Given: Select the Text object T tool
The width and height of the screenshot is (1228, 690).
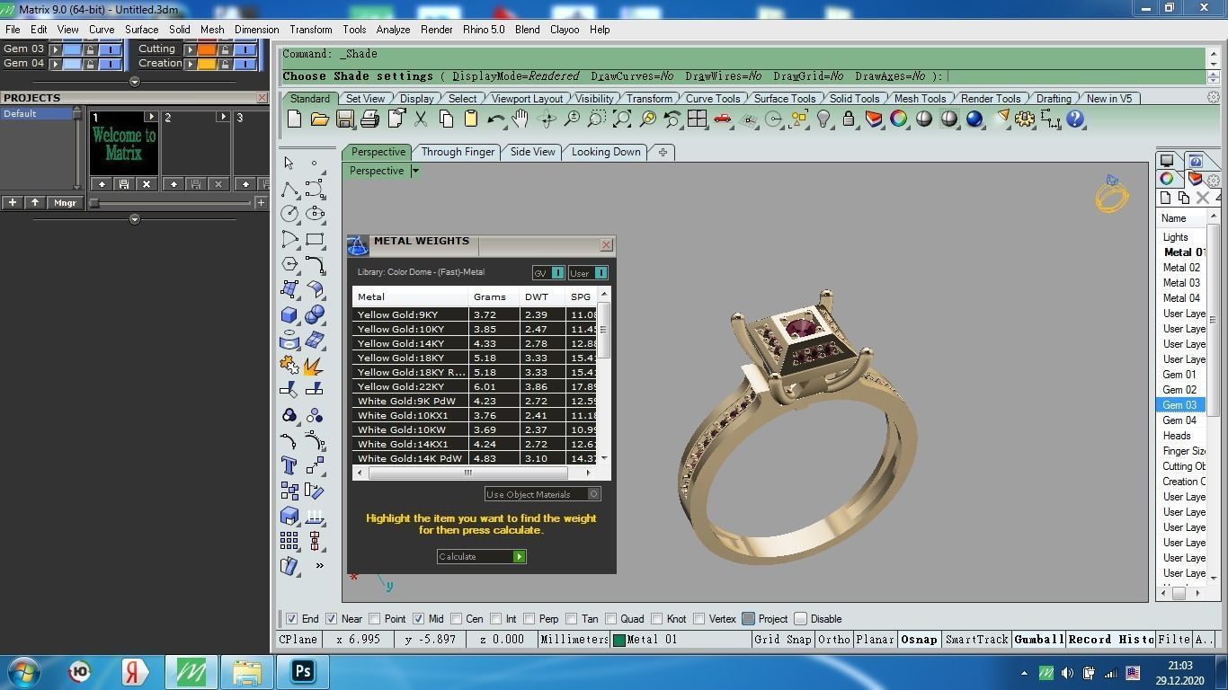Looking at the screenshot, I should tap(289, 465).
